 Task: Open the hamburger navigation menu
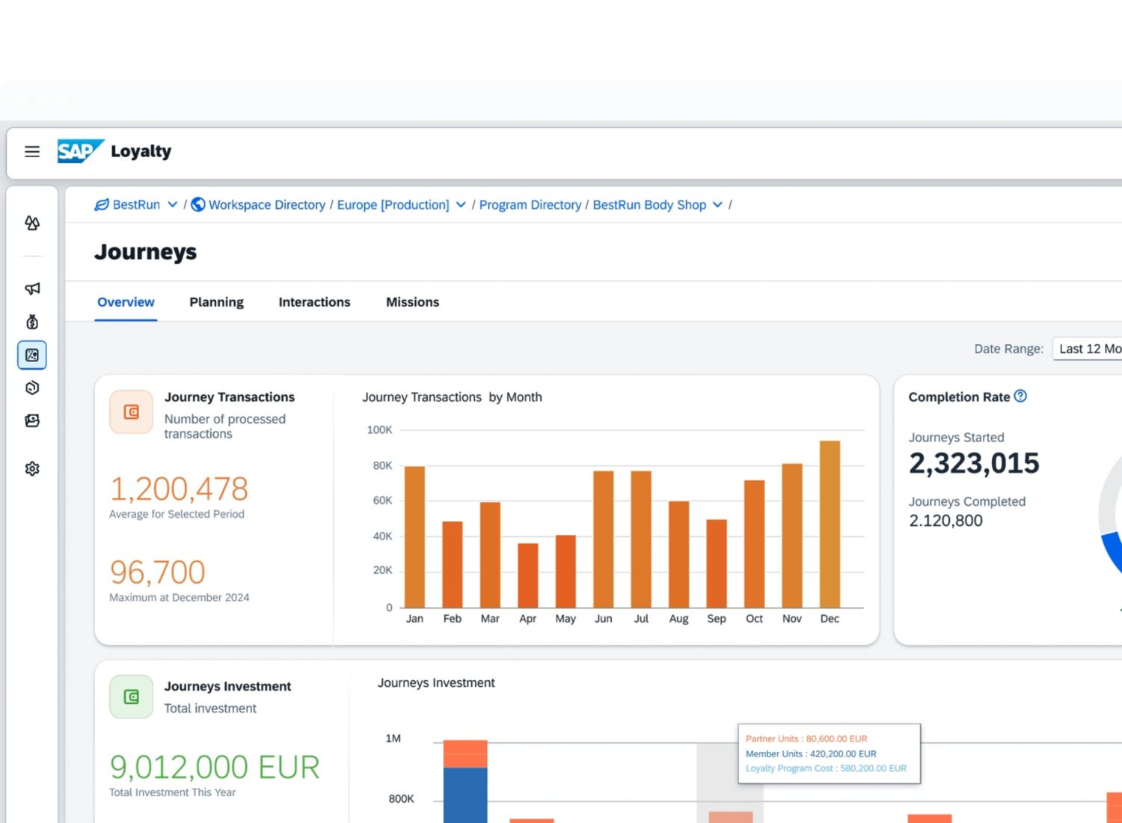[x=32, y=152]
